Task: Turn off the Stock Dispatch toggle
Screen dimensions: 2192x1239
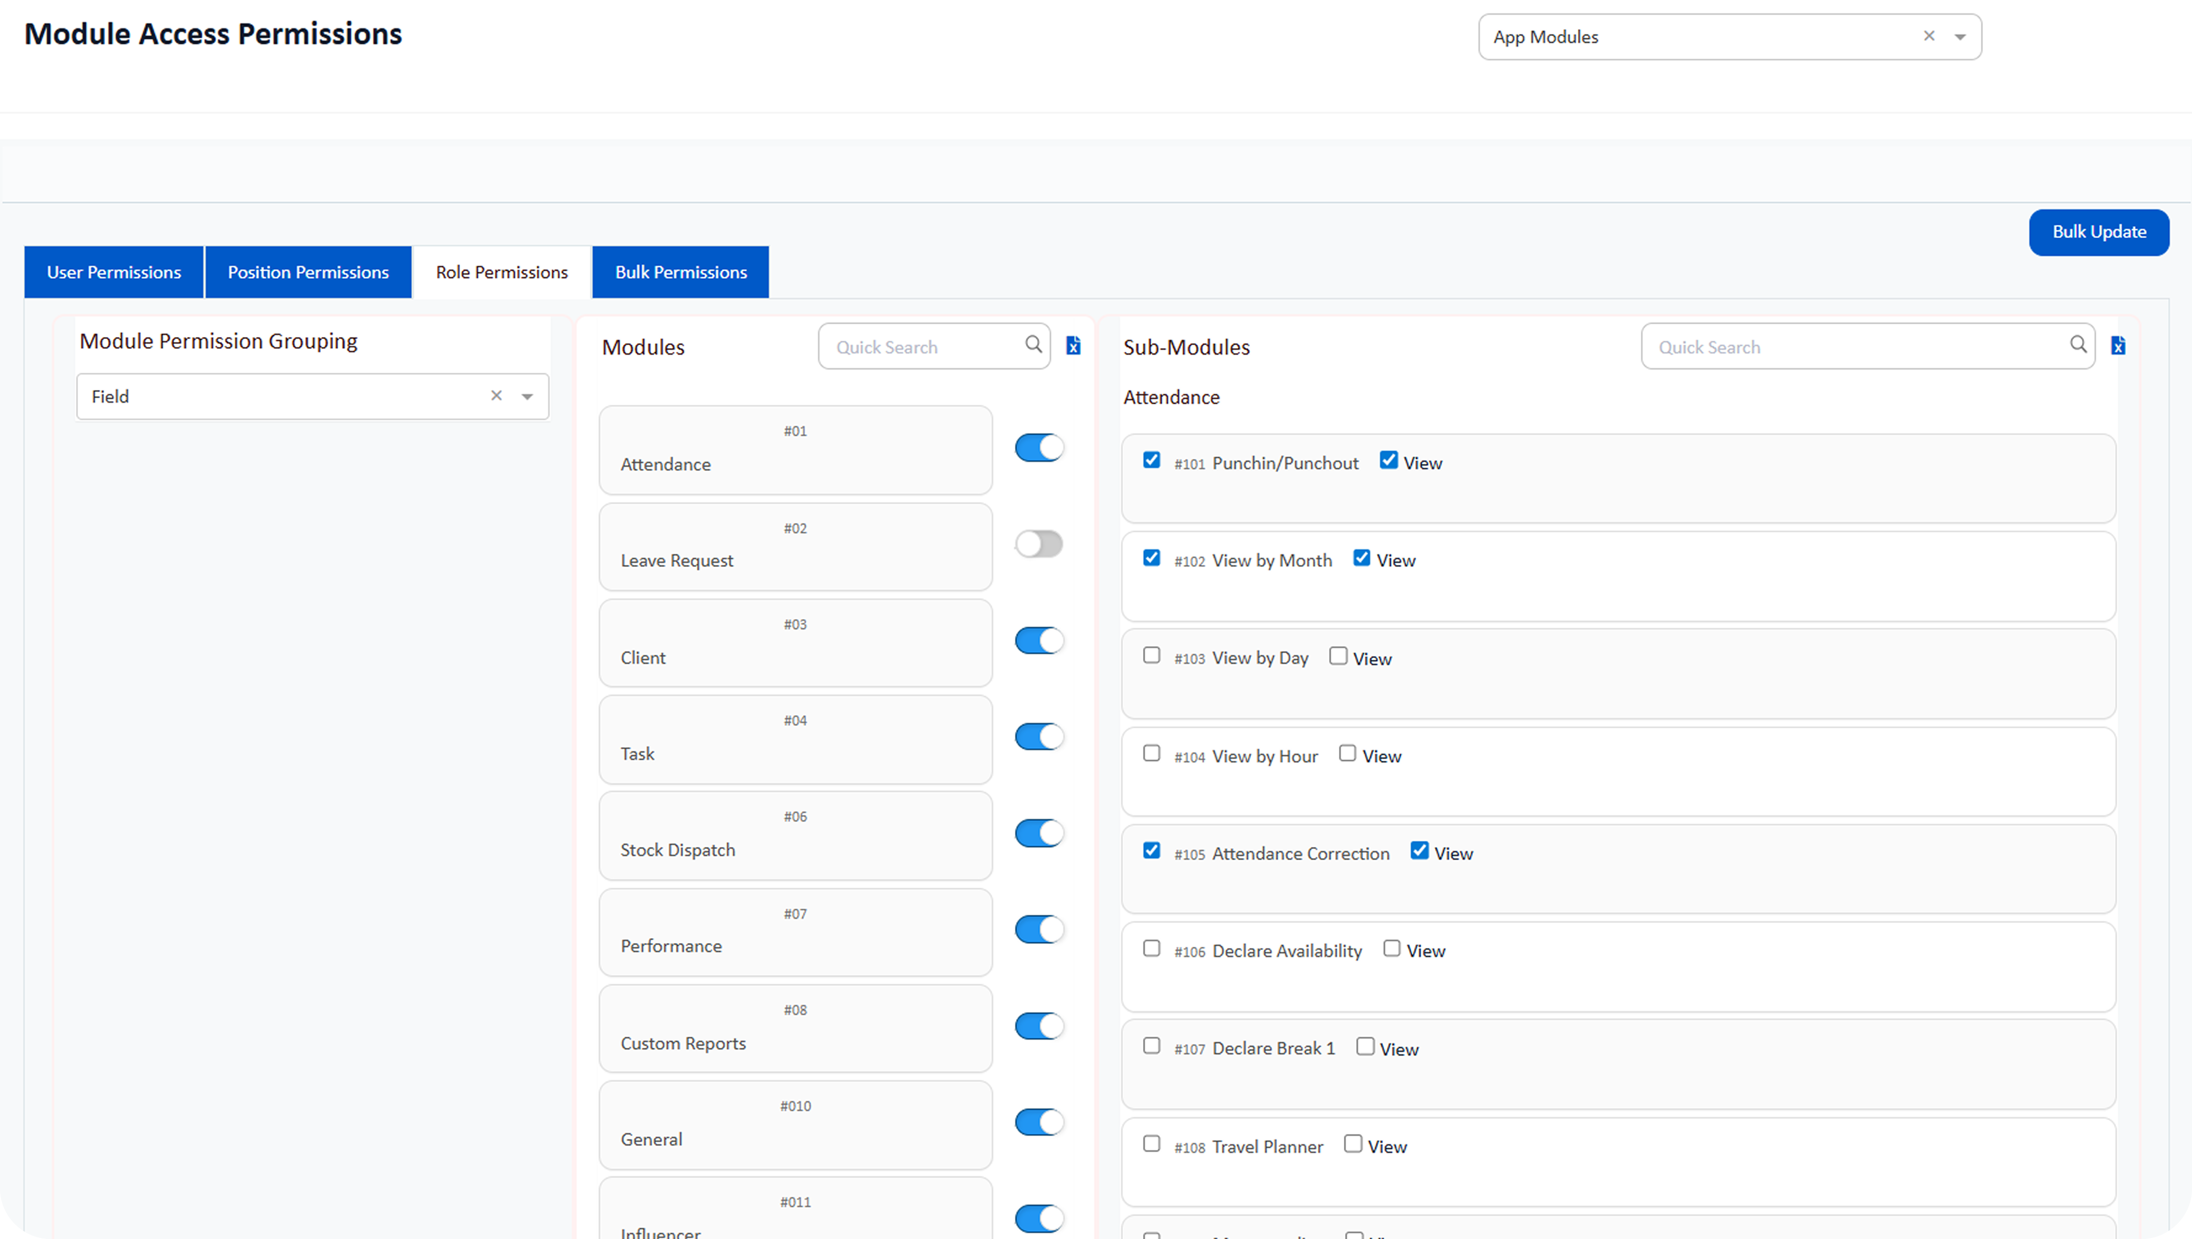Action: (1038, 833)
